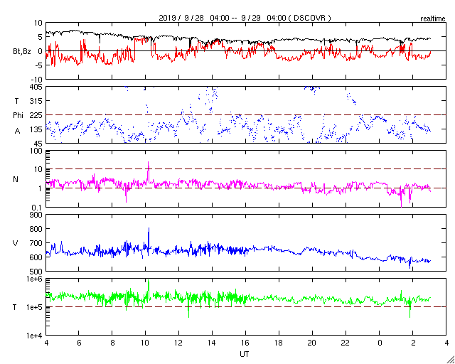Click the '2' hour tick on the UT axis
455x364 pixels.
click(x=412, y=343)
